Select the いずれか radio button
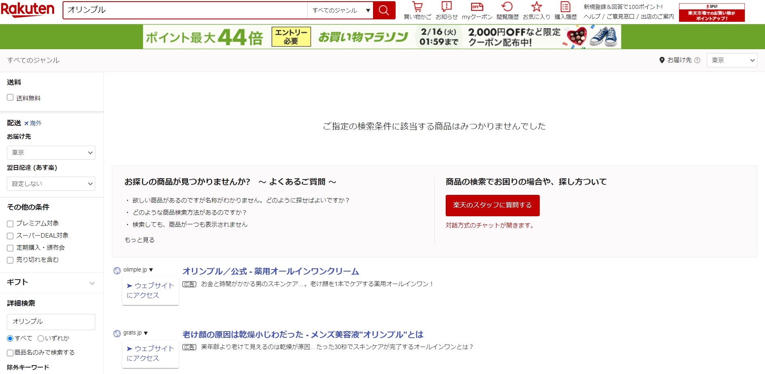The image size is (765, 374). point(41,338)
